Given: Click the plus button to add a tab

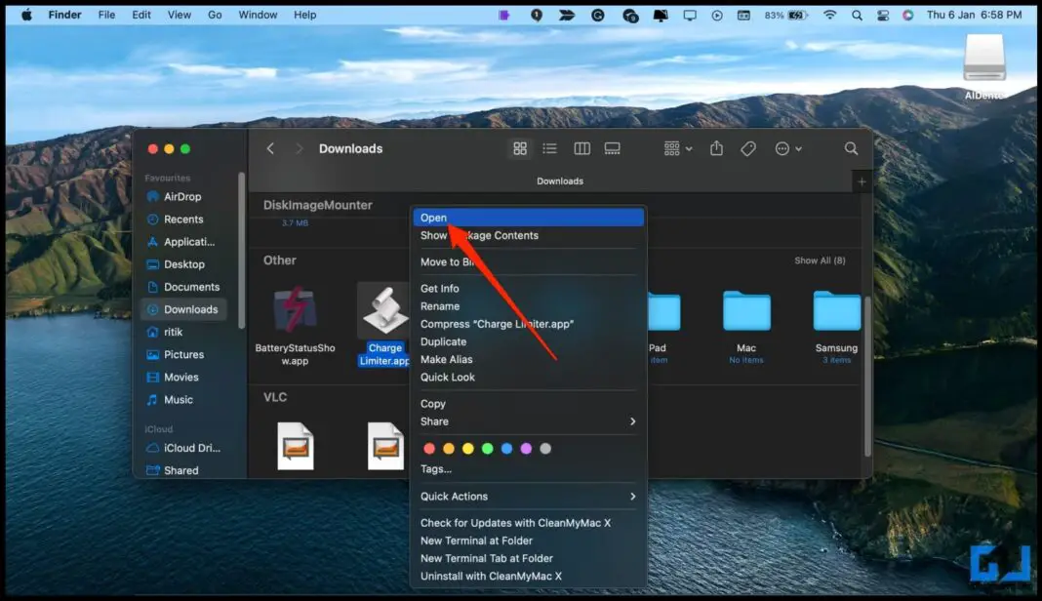Looking at the screenshot, I should pyautogui.click(x=862, y=181).
